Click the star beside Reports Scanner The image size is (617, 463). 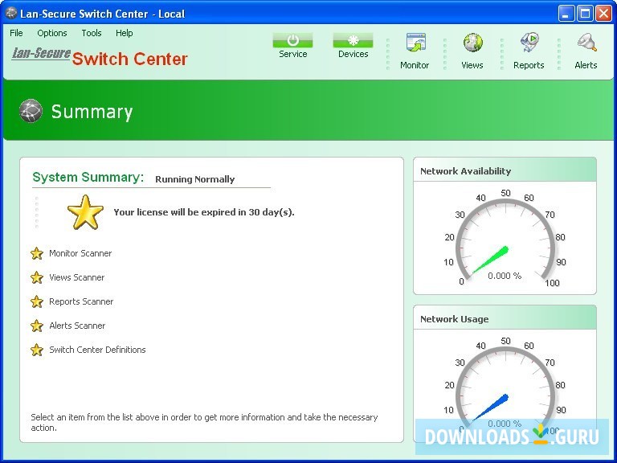pos(37,301)
